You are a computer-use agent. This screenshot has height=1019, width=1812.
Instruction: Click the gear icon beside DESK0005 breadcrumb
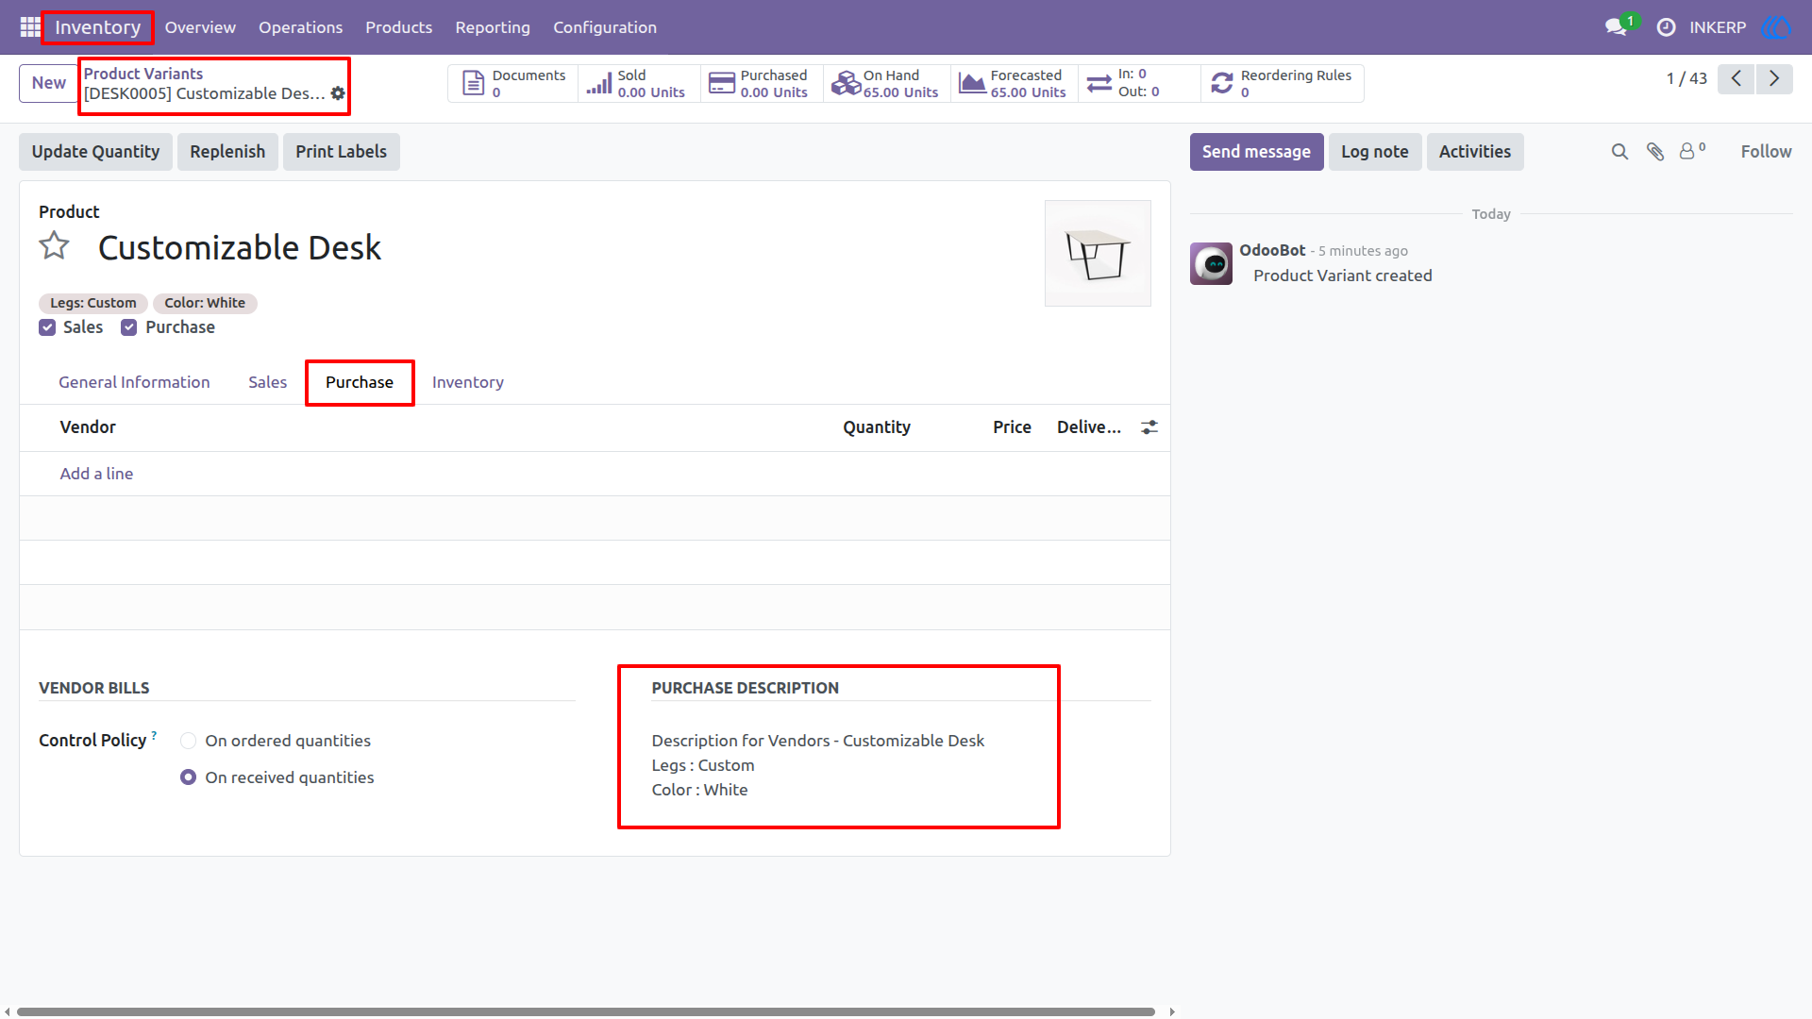[x=338, y=93]
